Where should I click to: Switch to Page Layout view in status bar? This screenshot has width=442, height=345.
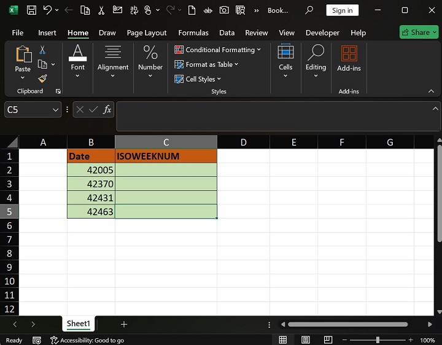[x=305, y=340]
